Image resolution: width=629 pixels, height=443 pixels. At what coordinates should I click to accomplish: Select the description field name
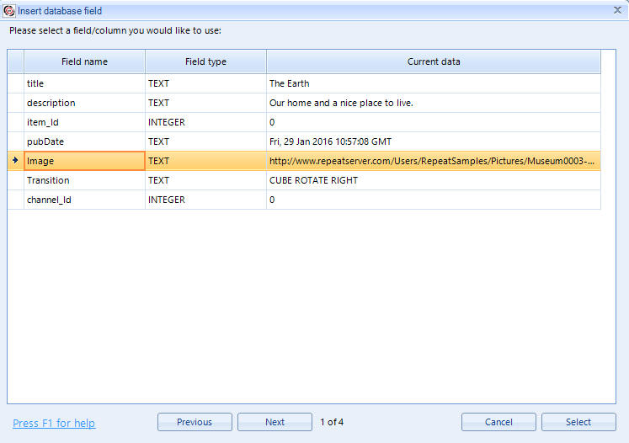tap(85, 103)
